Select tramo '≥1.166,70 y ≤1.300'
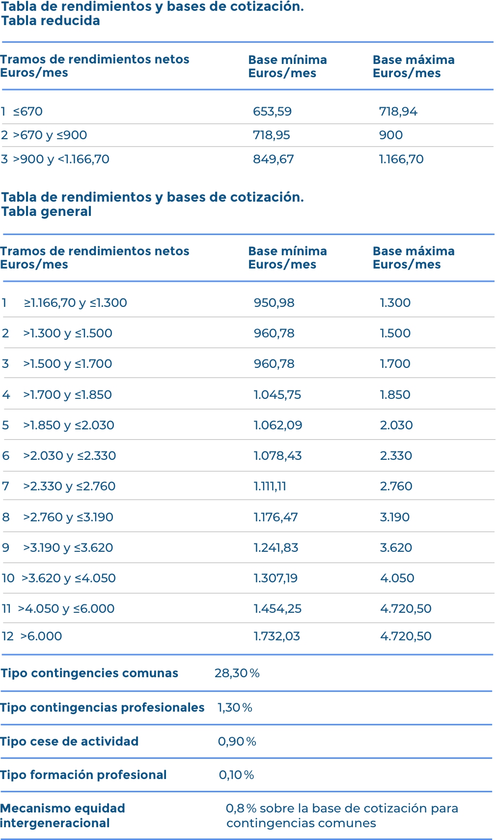Viewport: 497px width, 840px height. pos(75,303)
